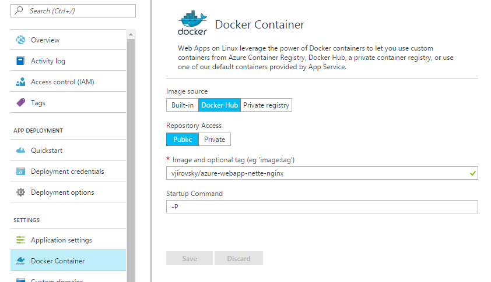Screen dimensions: 491x282
Task: Set repository access to Private
Action: pyautogui.click(x=215, y=140)
